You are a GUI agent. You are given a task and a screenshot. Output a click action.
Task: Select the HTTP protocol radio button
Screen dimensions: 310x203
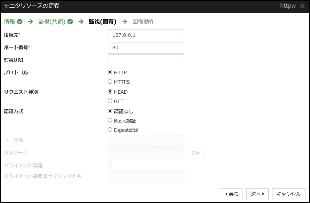coord(110,73)
